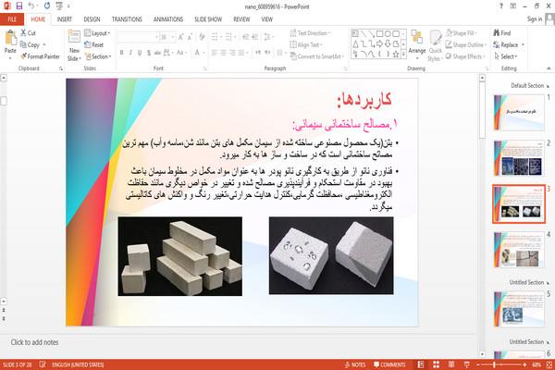Viewport: 555px width, 370px height.
Task: Click the zoom in plus button
Action: coord(524,364)
